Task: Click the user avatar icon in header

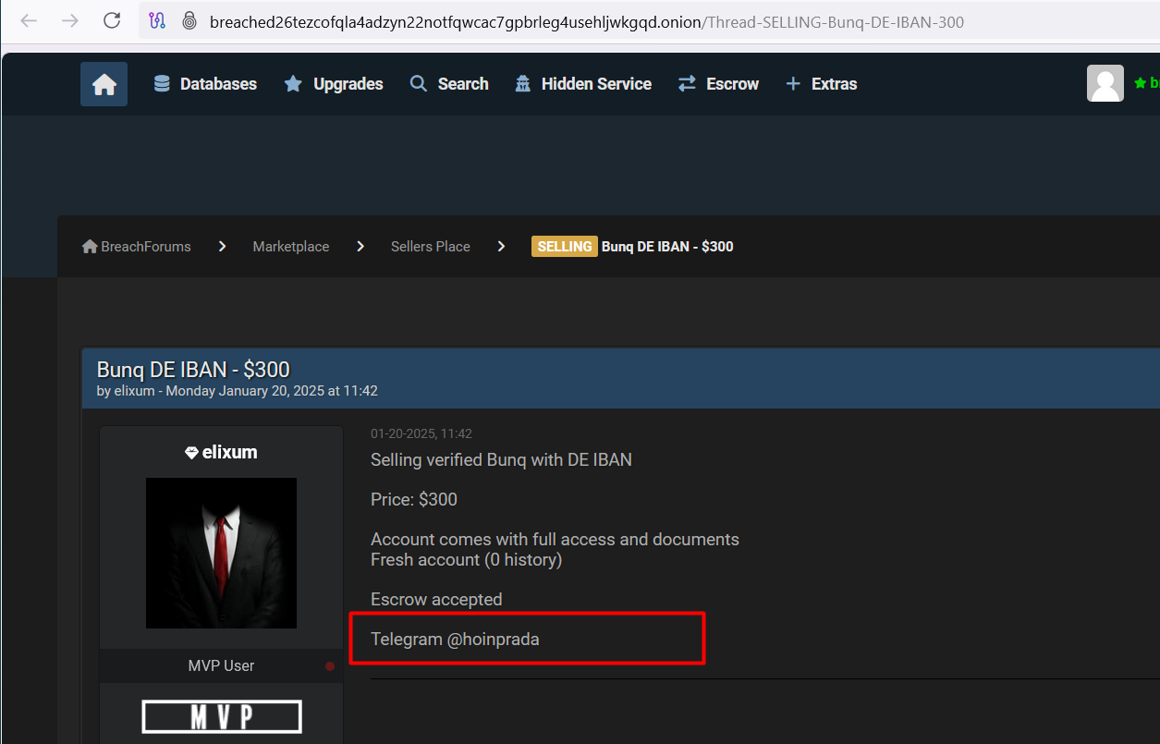Action: [x=1105, y=83]
